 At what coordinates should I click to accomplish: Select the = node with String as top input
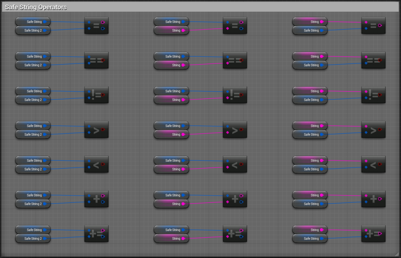click(x=373, y=25)
